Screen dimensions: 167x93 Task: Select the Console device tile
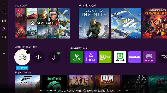tap(149, 57)
